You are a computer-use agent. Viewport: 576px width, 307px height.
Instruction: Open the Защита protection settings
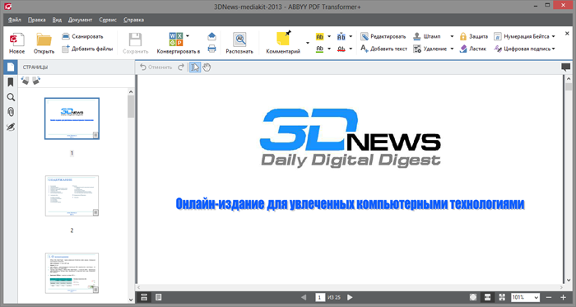click(x=473, y=36)
